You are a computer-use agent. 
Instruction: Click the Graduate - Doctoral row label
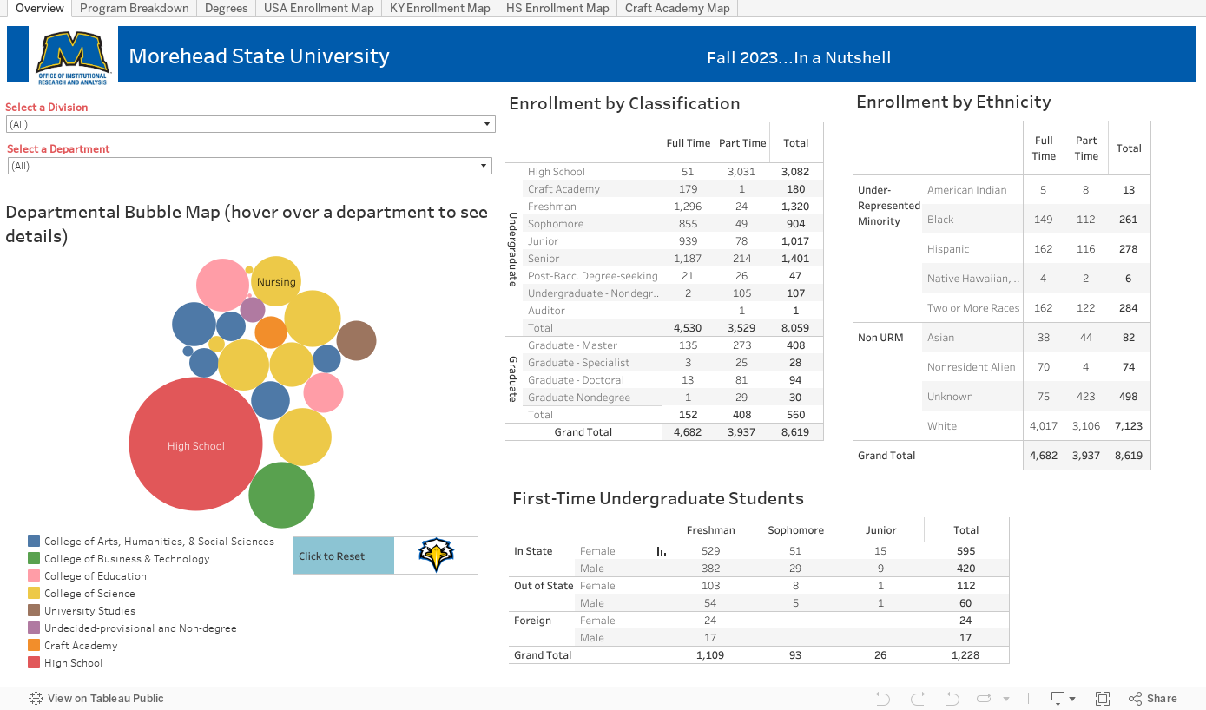point(576,380)
